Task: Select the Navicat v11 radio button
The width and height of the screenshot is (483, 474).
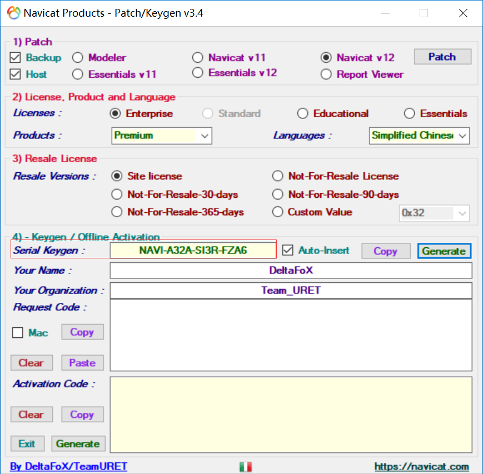Action: [198, 57]
